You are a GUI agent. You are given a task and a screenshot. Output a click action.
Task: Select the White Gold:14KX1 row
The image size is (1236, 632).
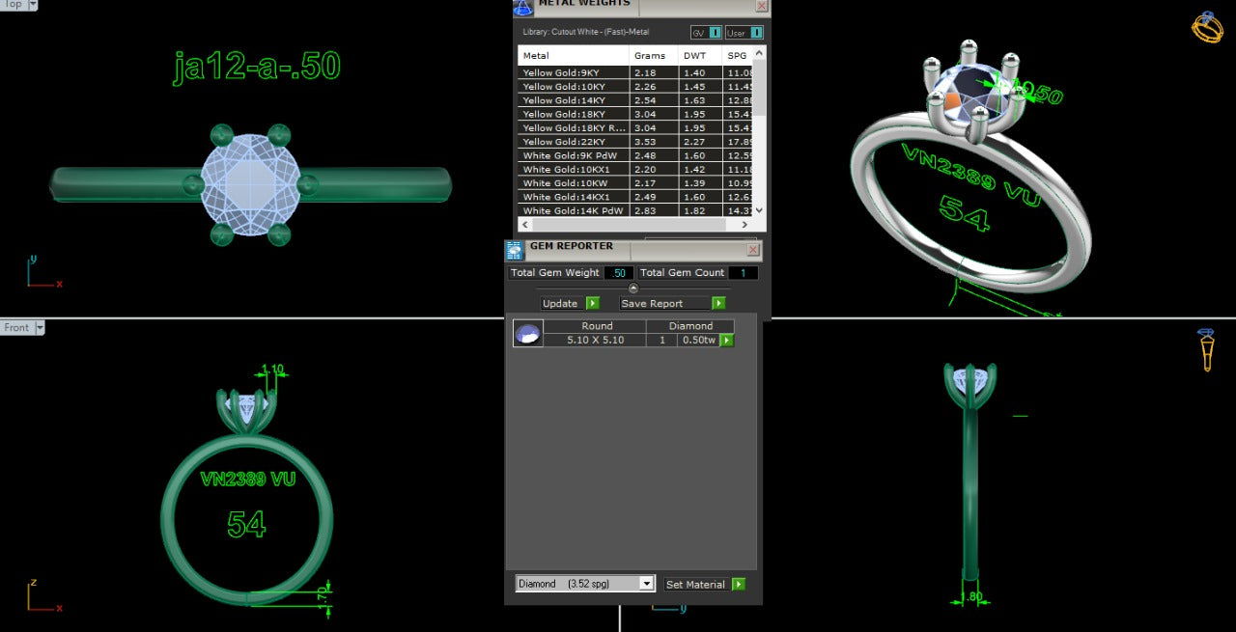point(635,196)
